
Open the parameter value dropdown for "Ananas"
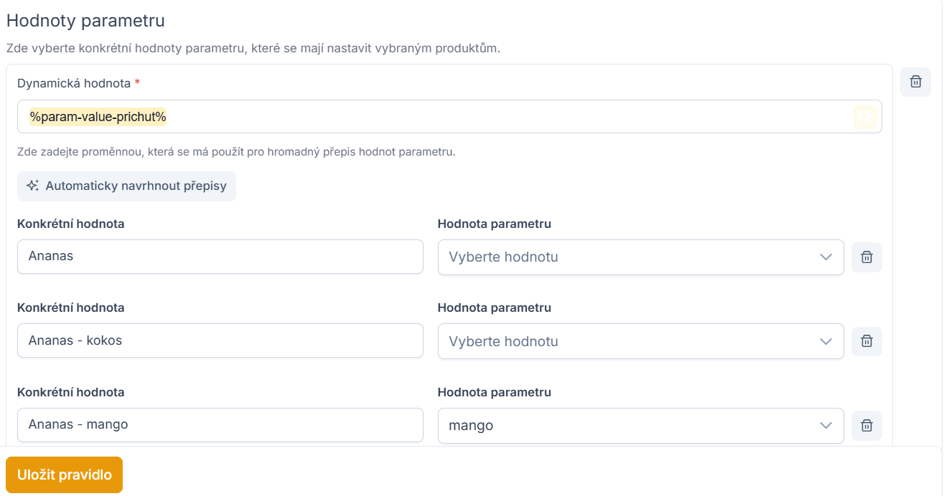pyautogui.click(x=632, y=257)
